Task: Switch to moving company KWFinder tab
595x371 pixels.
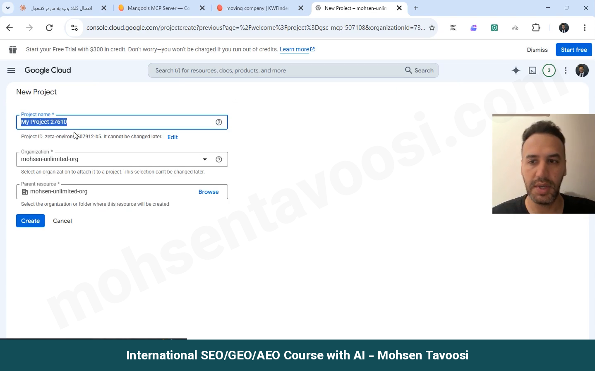Action: point(260,8)
